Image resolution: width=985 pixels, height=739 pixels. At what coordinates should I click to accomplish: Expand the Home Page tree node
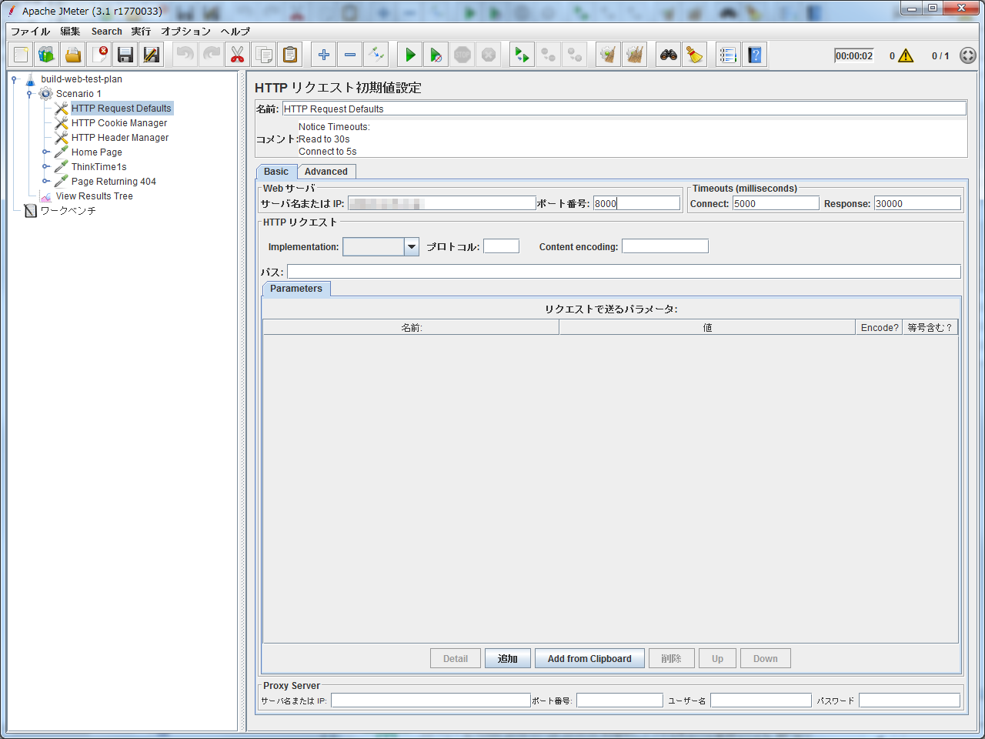[x=45, y=152]
